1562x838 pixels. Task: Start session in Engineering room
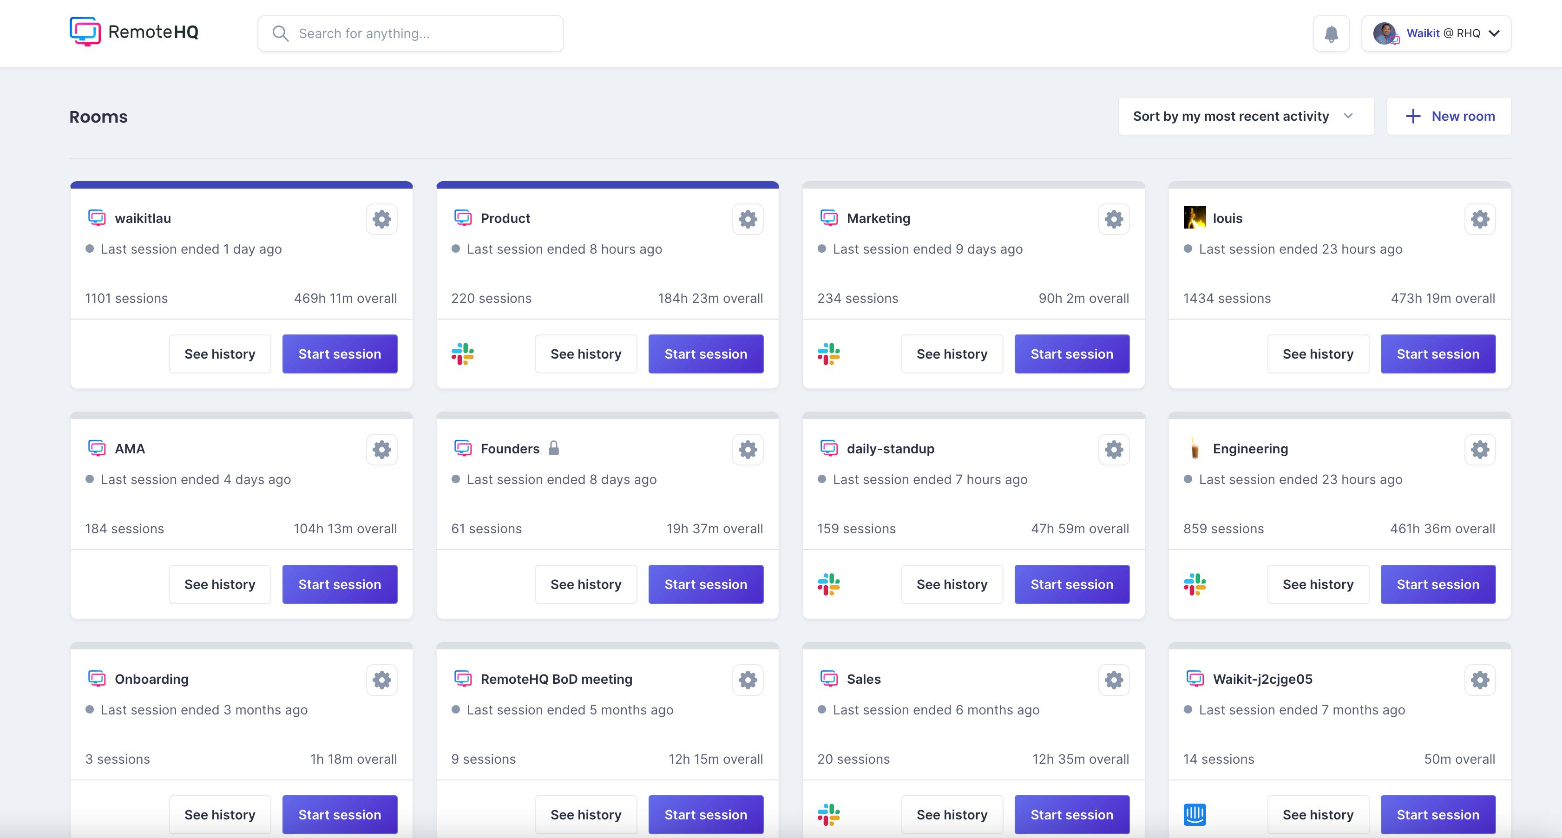coord(1438,584)
